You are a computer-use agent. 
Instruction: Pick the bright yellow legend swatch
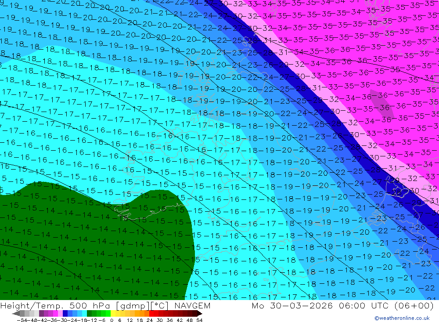tap(113, 314)
